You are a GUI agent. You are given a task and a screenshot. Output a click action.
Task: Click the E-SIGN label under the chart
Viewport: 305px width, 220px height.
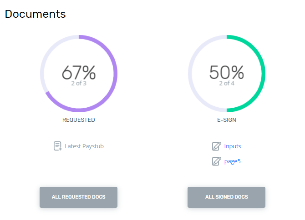click(x=227, y=120)
